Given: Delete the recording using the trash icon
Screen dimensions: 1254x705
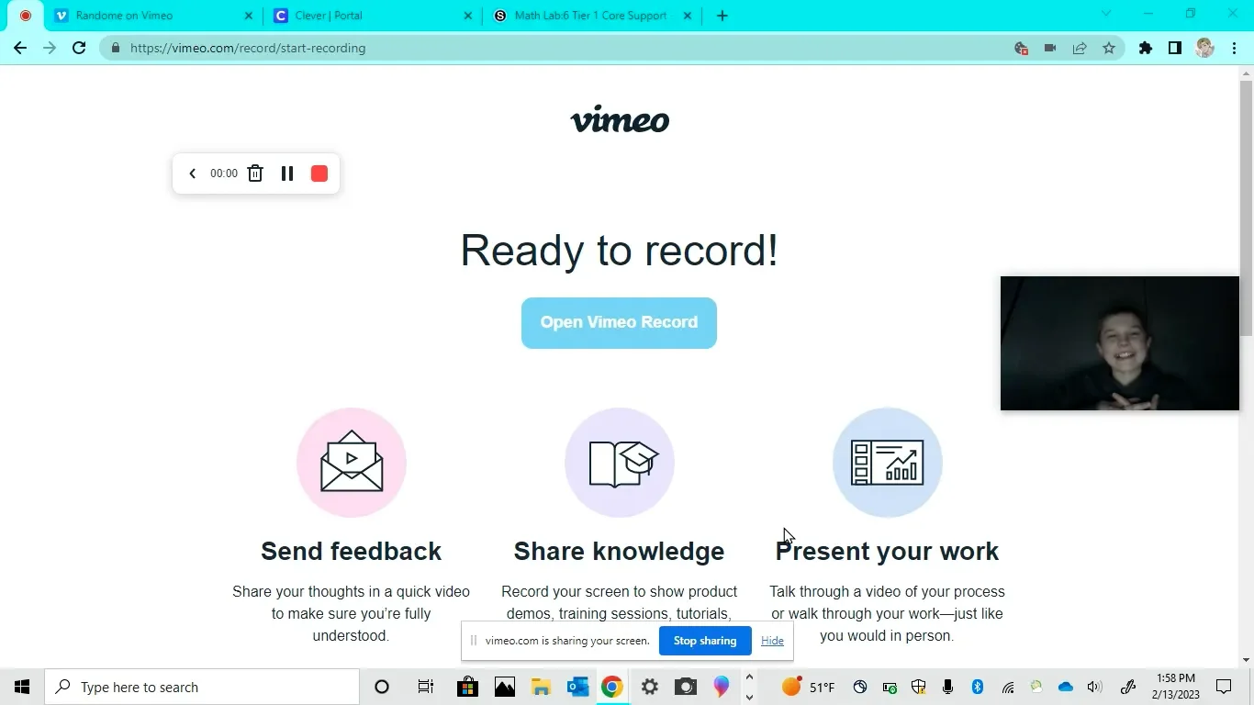Looking at the screenshot, I should coord(255,173).
